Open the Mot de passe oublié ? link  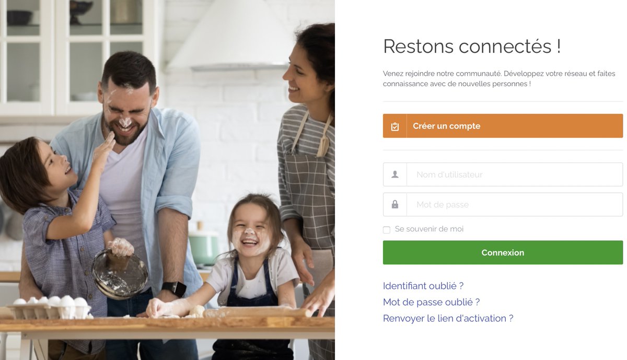pos(431,302)
